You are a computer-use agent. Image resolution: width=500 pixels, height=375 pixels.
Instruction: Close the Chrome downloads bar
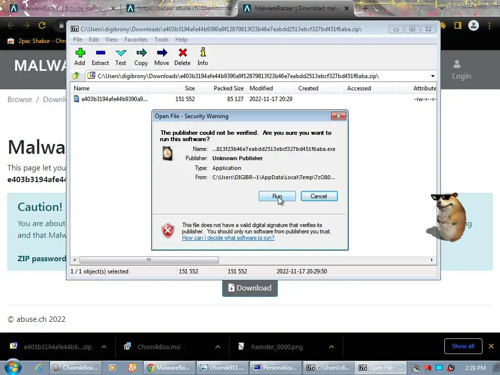coord(491,346)
